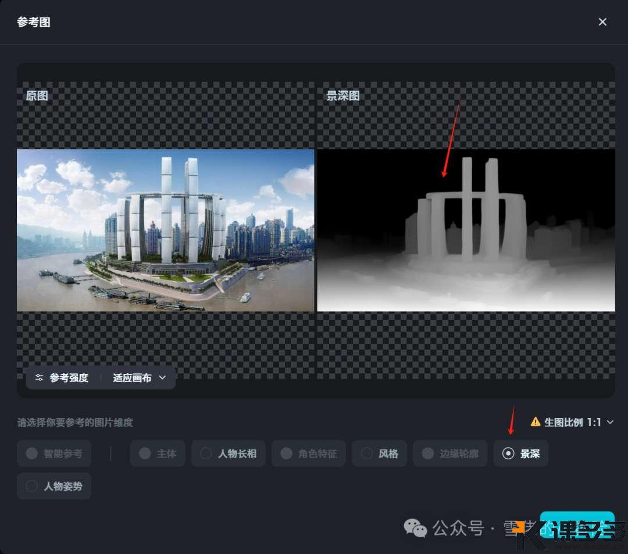Enable the 风格 reference option
The width and height of the screenshot is (628, 554).
click(x=379, y=454)
